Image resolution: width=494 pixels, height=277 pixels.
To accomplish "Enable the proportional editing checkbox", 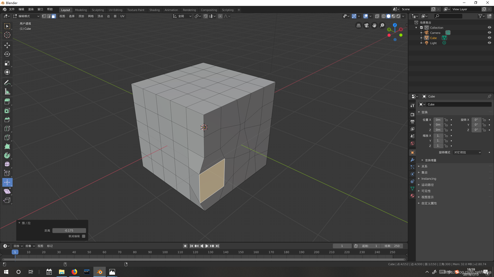I will click(84, 236).
